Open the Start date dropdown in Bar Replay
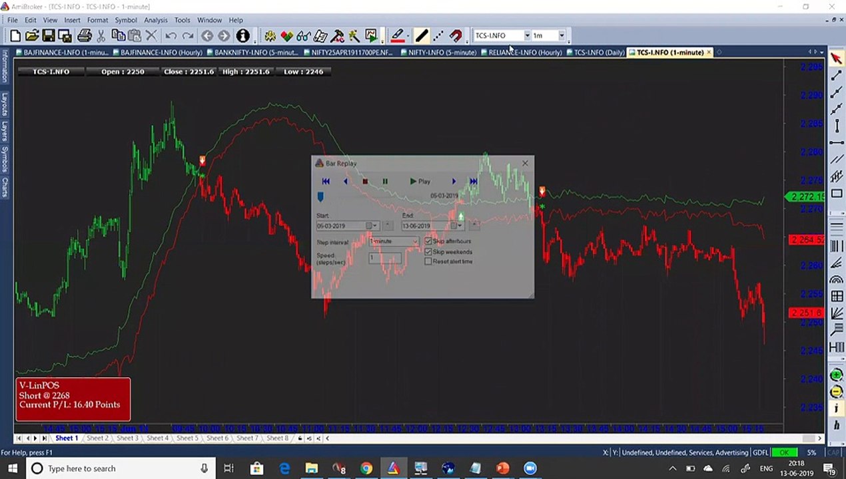 point(375,226)
